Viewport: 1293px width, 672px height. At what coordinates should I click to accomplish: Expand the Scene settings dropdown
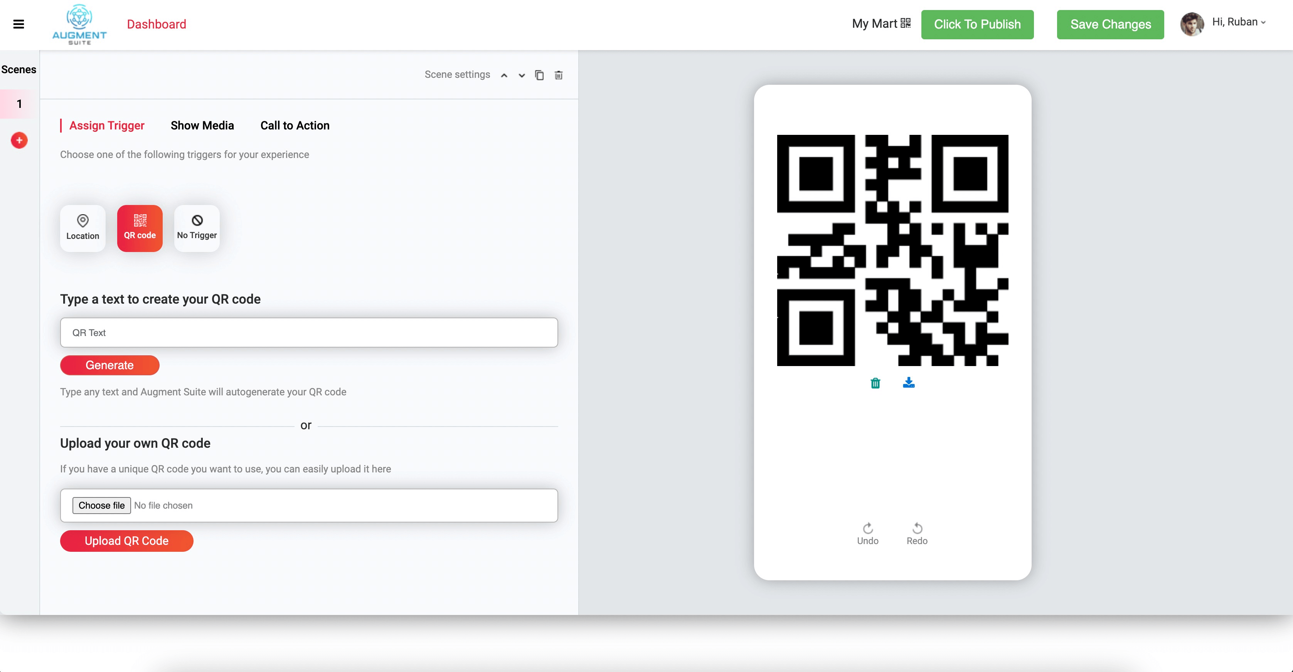(522, 74)
